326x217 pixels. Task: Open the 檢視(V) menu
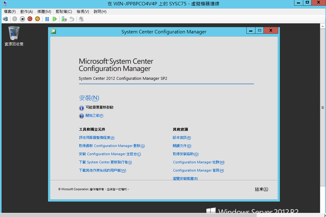point(83,12)
